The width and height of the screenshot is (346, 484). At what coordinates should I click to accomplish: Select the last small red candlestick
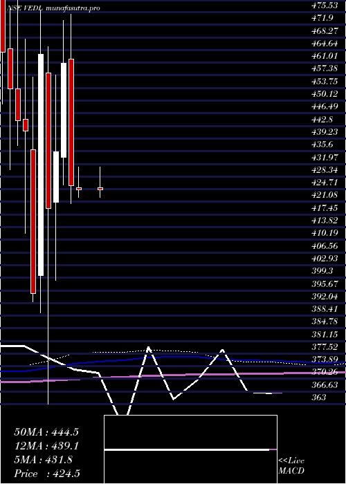pyautogui.click(x=100, y=189)
